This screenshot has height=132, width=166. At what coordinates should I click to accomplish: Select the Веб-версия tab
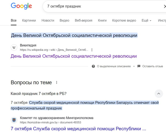(84, 20)
